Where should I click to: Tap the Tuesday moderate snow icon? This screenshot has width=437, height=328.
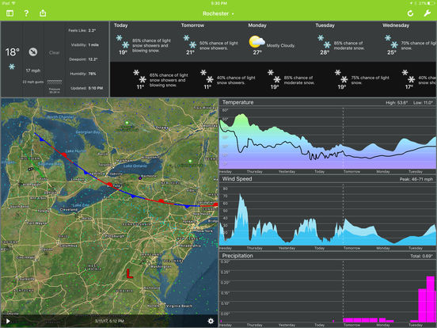pos(324,41)
